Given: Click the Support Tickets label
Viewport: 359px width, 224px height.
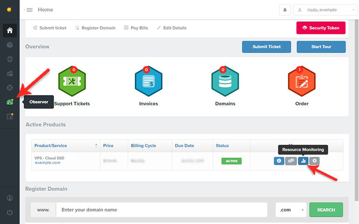Looking at the screenshot, I should click(x=72, y=104).
